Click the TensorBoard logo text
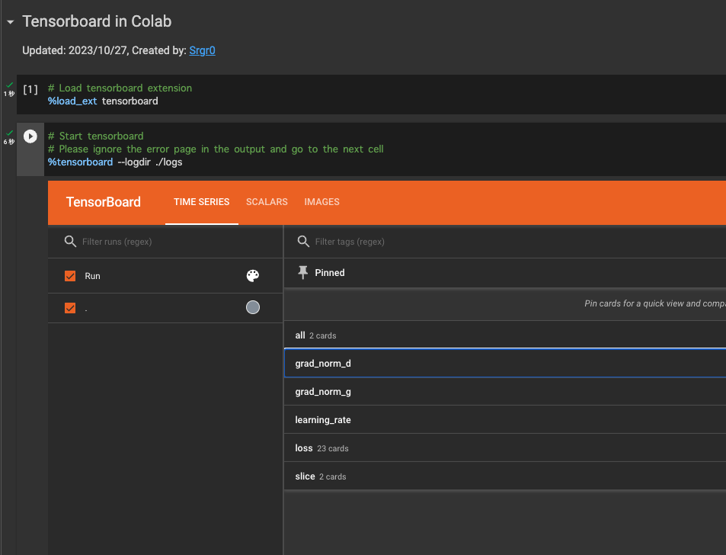The image size is (726, 555). 103,202
